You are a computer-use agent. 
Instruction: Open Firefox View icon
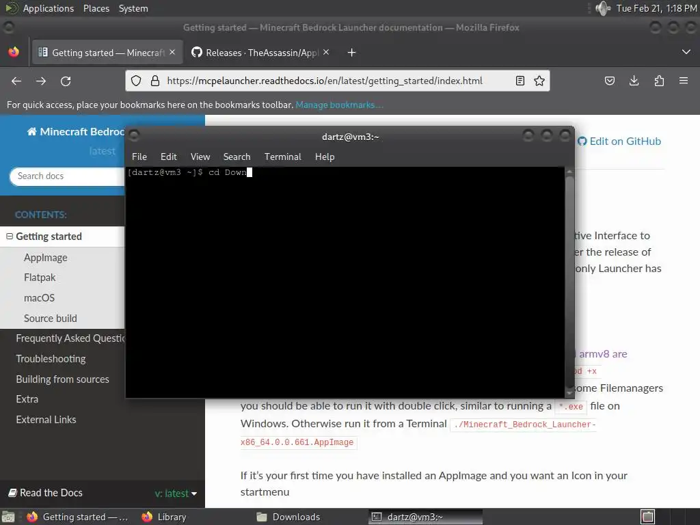pyautogui.click(x=14, y=52)
